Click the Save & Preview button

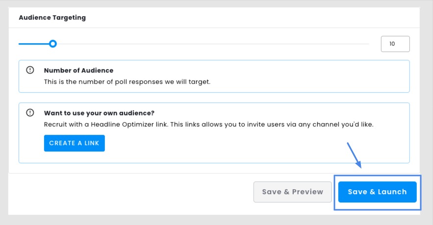point(292,192)
